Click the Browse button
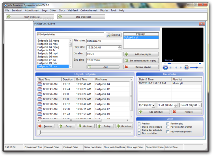The image size is (213, 156). click(114, 35)
